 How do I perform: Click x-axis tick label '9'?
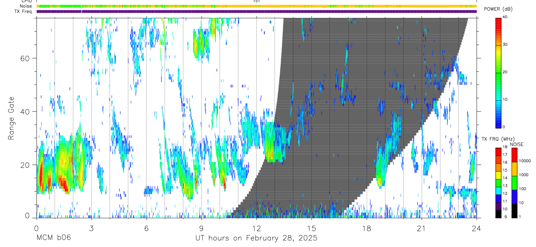201,227
